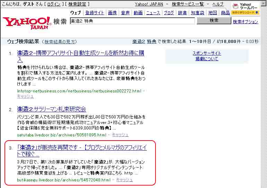Switch to 知恵袋 search tab
The width and height of the screenshot is (267, 188).
(x=197, y=13)
